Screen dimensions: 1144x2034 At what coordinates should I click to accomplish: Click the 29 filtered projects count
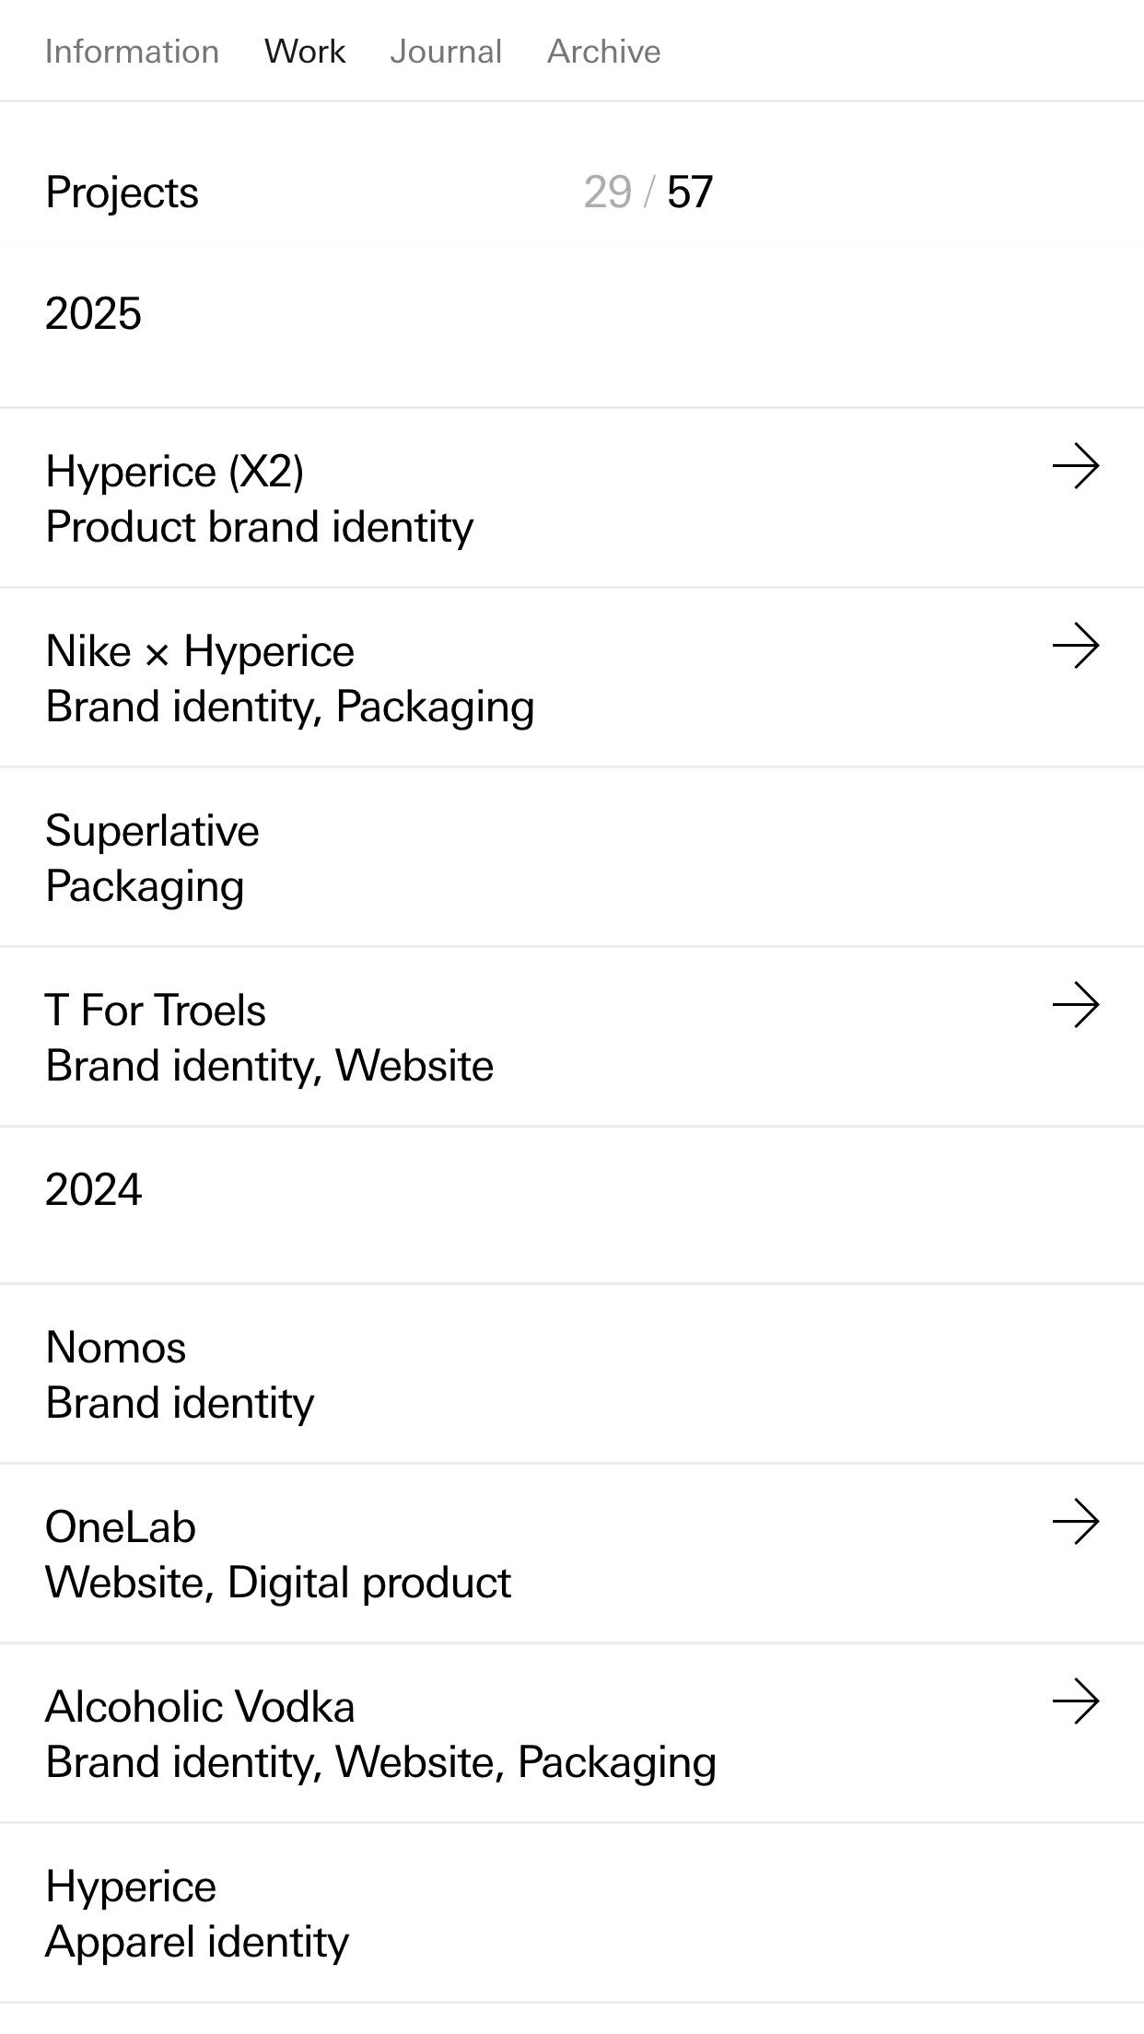(607, 193)
